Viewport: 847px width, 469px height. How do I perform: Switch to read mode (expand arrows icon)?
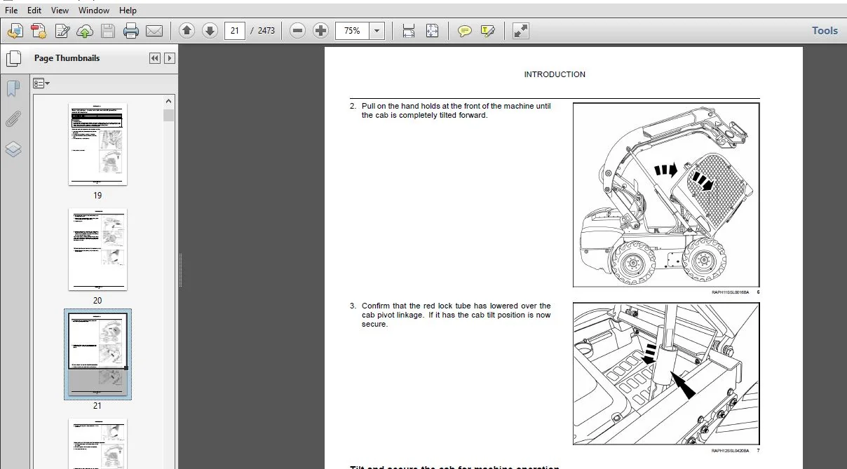(x=520, y=31)
